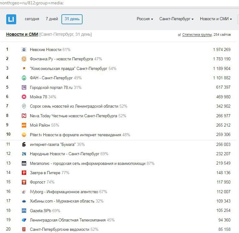Open the Статистика группы link

[197, 35]
